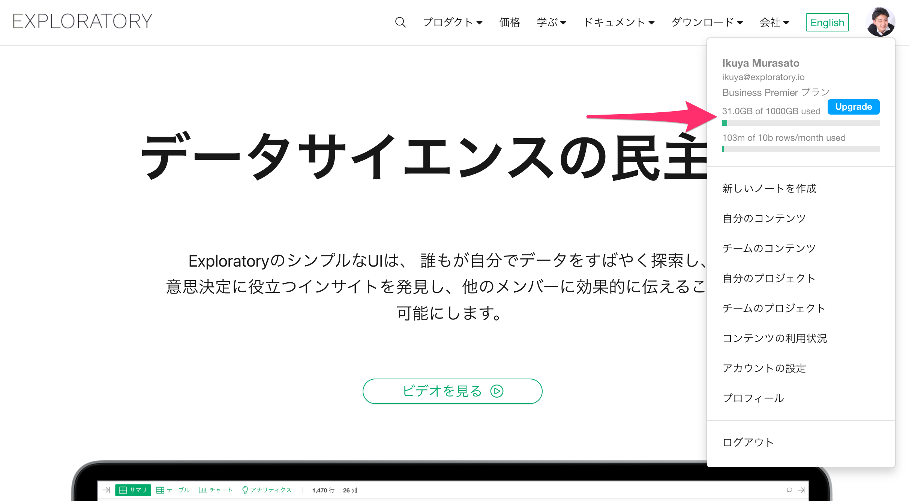Open the 価格 pricing page
Screen dimensions: 909x501
pos(510,22)
